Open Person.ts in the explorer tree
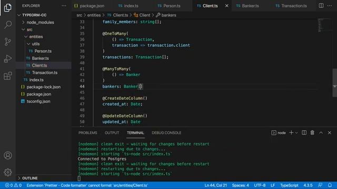Screen dimensions: 337x189 click(x=43, y=51)
